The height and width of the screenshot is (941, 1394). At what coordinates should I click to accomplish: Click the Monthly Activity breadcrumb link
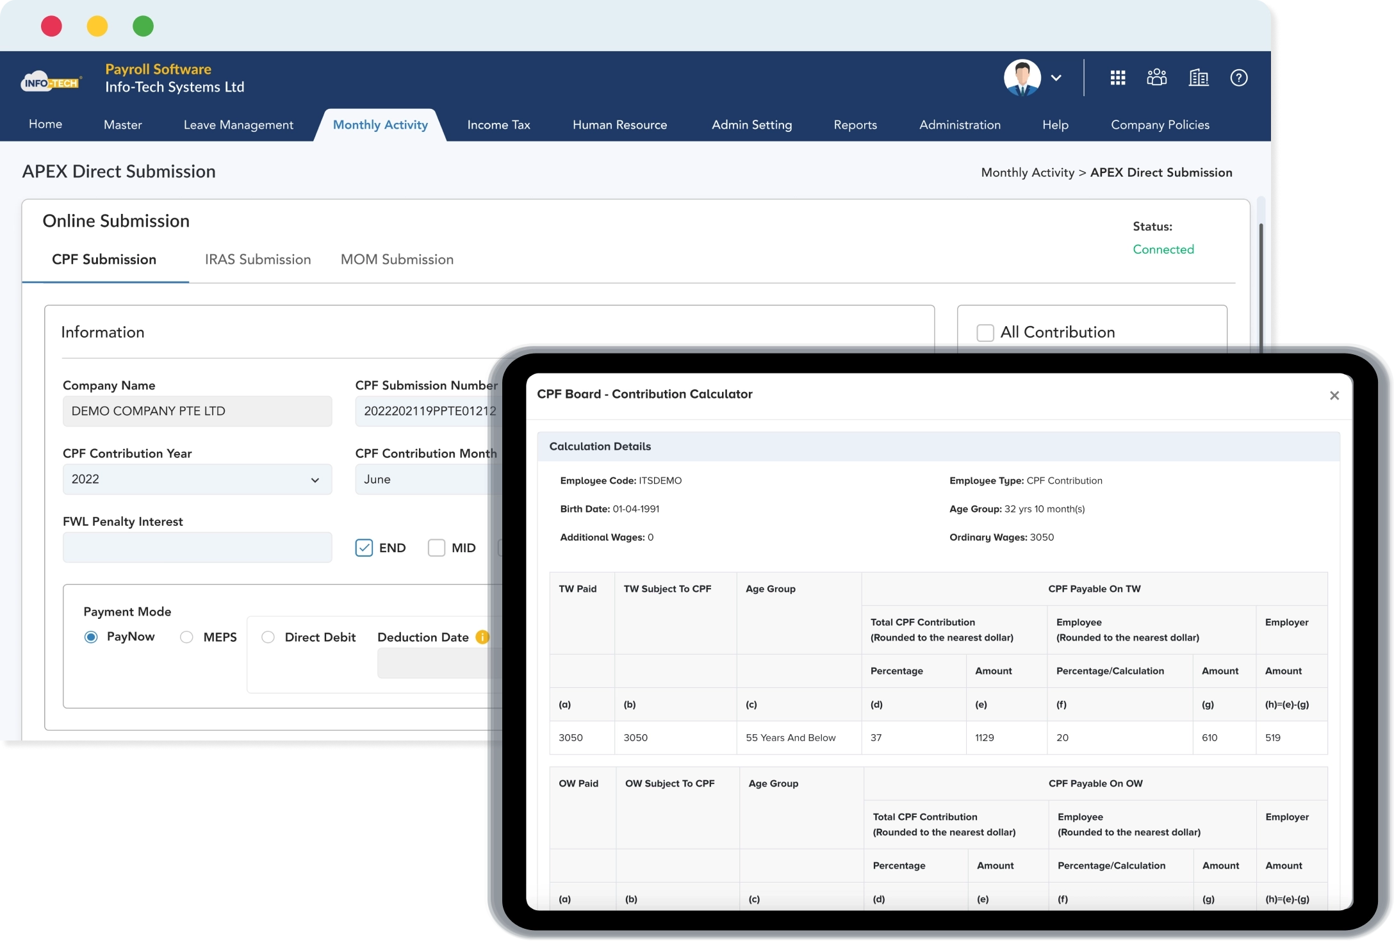click(x=1027, y=172)
